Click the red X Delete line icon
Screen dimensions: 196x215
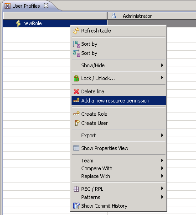(x=76, y=91)
